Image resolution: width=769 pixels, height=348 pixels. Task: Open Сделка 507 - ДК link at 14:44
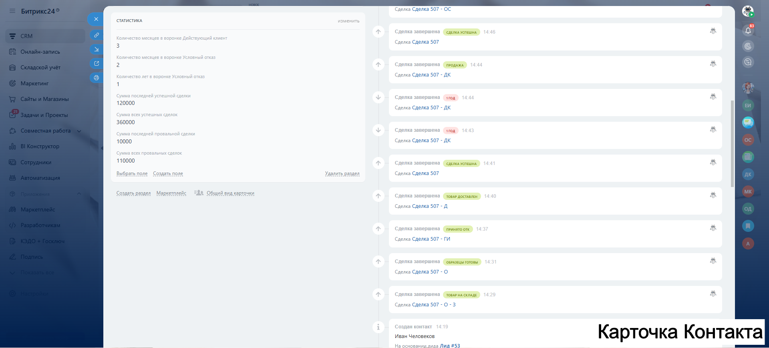click(x=431, y=75)
